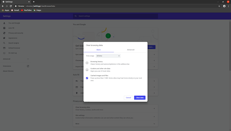This screenshot has width=231, height=131.
Task: Select You and Google in sidebar
Action: [14, 23]
